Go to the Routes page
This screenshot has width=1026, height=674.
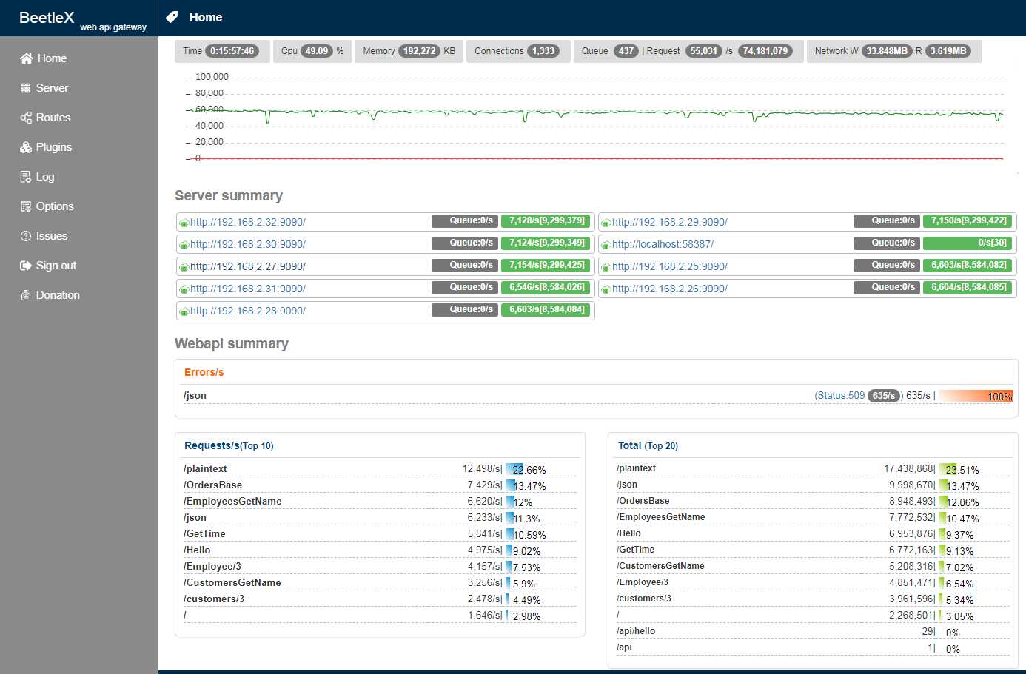click(53, 118)
